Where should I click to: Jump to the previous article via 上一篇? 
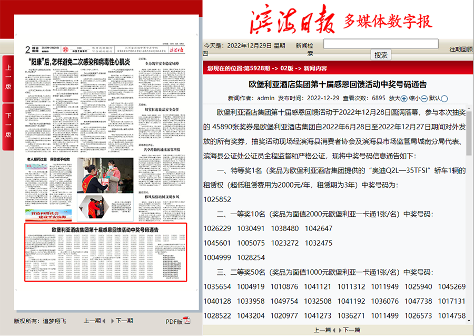tap(324, 330)
